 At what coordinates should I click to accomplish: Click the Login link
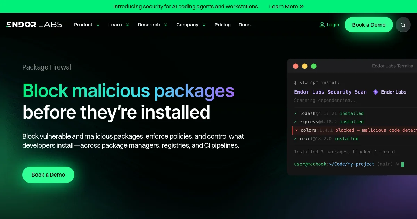click(329, 25)
